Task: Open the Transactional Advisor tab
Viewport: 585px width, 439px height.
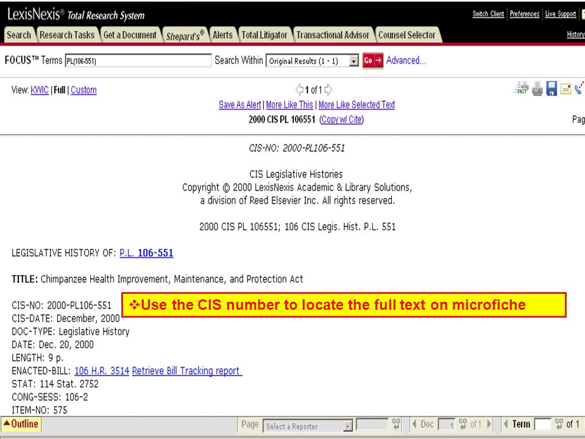Action: (333, 35)
